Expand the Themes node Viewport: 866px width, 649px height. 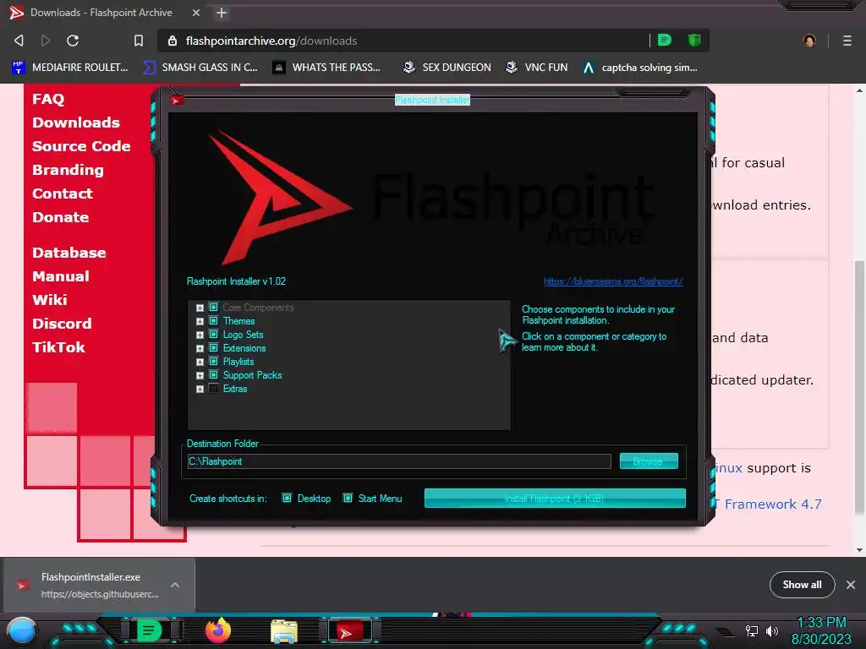200,321
